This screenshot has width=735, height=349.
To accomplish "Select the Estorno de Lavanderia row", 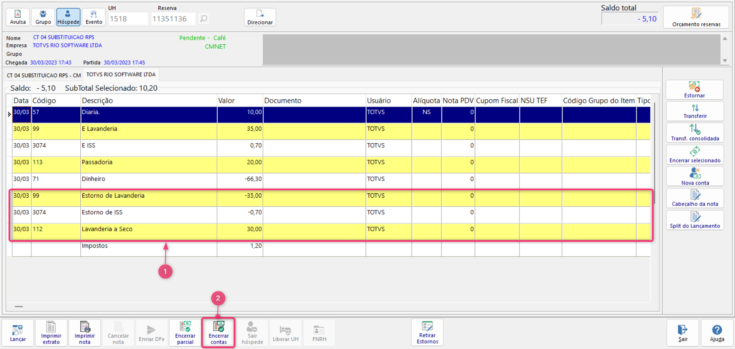I will click(331, 198).
